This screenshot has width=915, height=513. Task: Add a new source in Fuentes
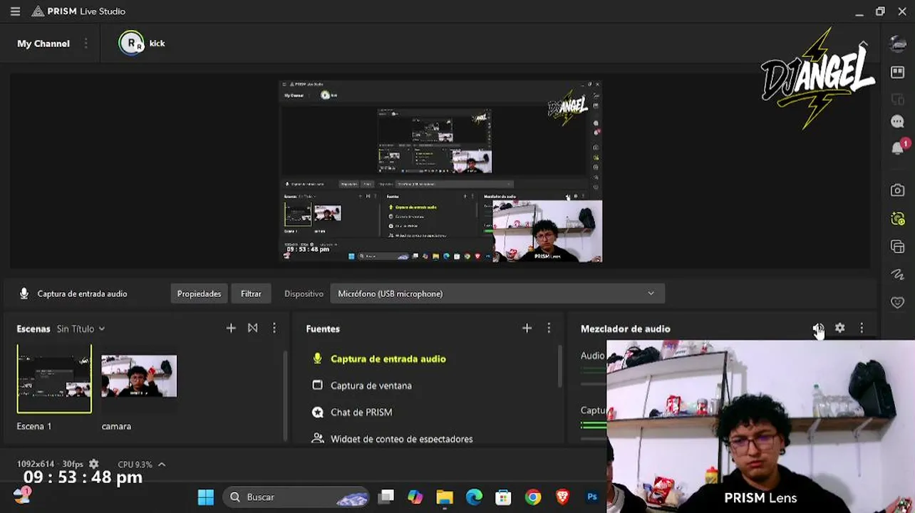(x=527, y=328)
